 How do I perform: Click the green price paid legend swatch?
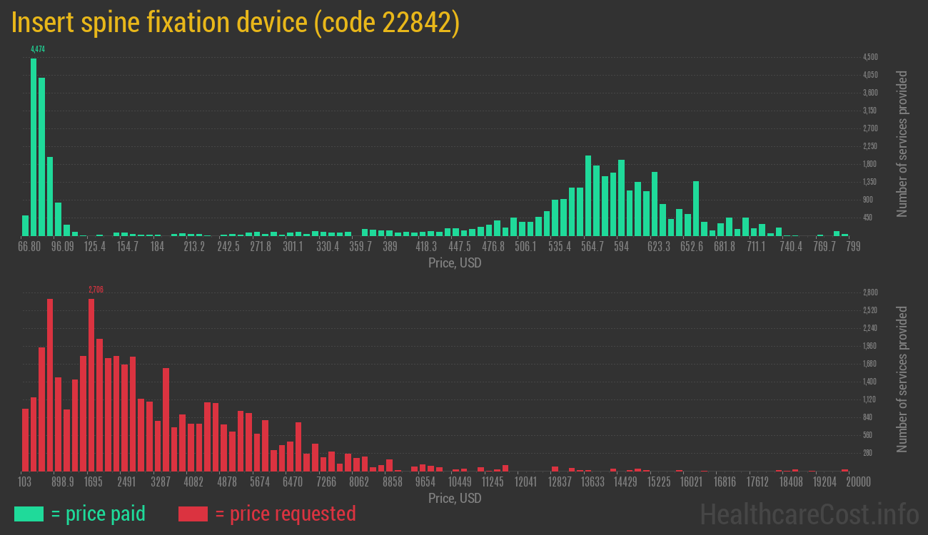tap(29, 514)
